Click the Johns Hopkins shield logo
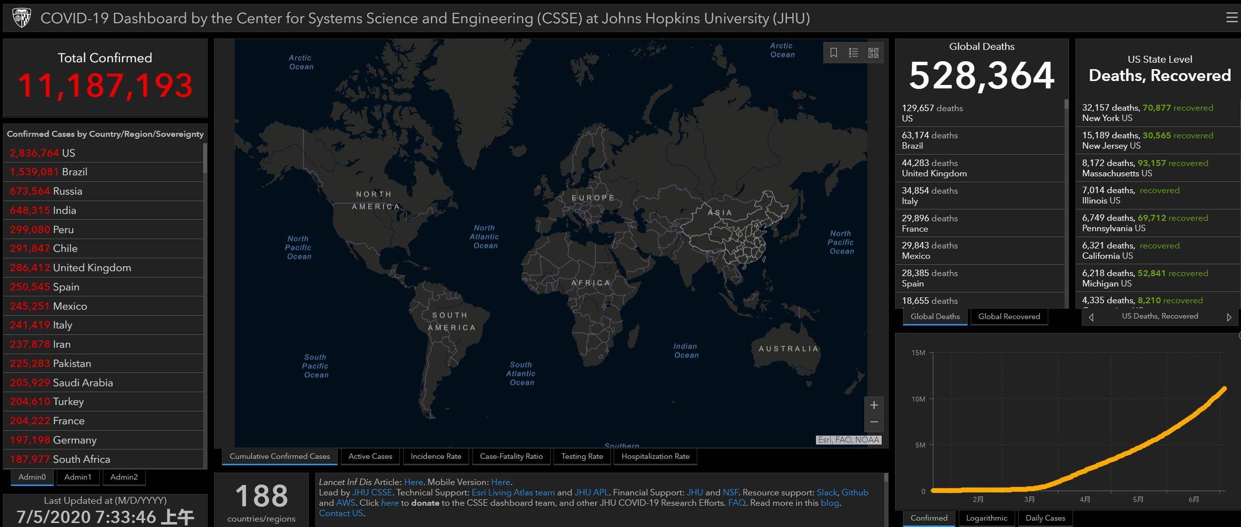 21,18
